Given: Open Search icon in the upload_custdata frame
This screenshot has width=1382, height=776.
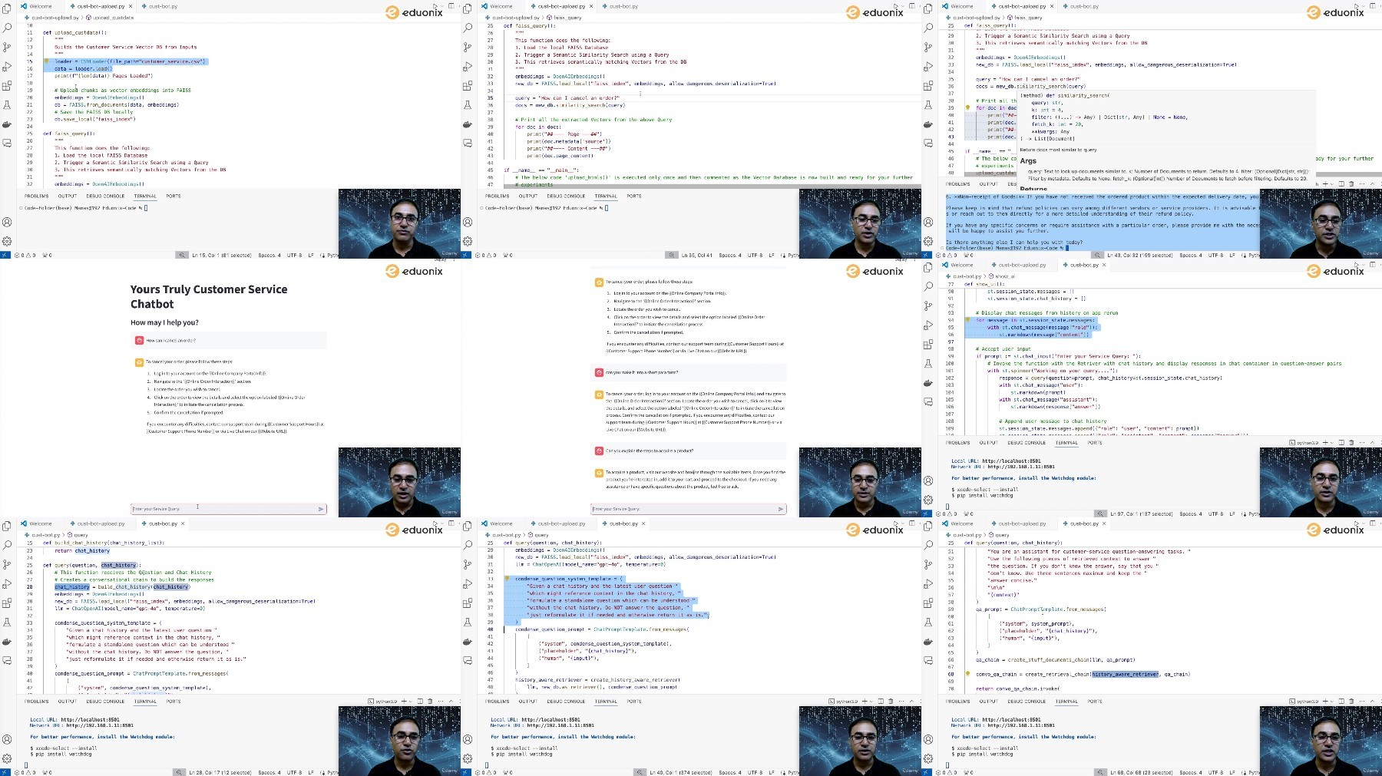Looking at the screenshot, I should pos(7,28).
